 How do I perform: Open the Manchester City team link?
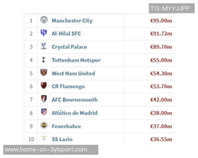[x=72, y=21]
